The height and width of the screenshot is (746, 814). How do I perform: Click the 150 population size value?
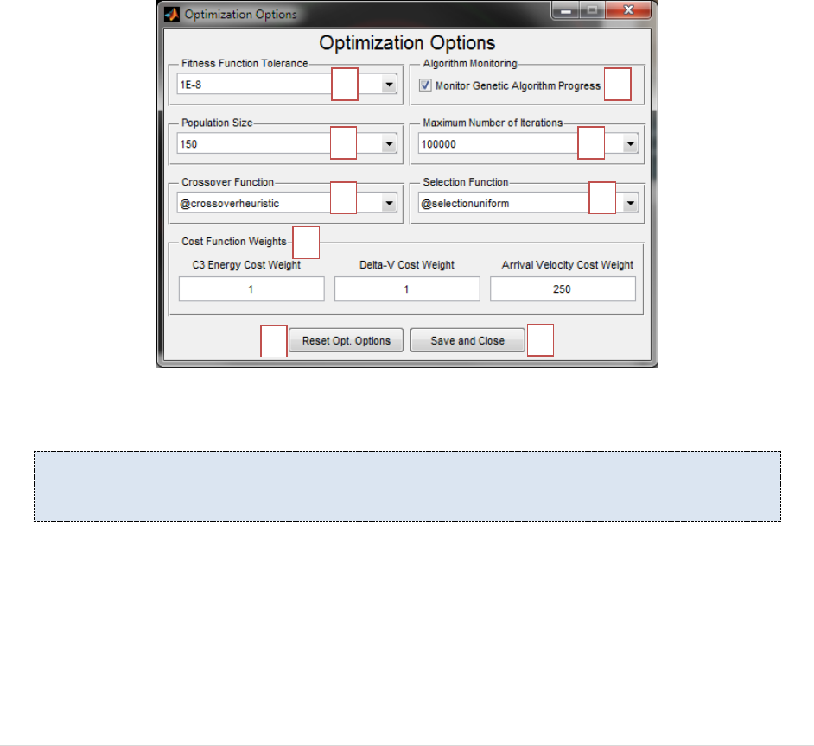point(188,144)
